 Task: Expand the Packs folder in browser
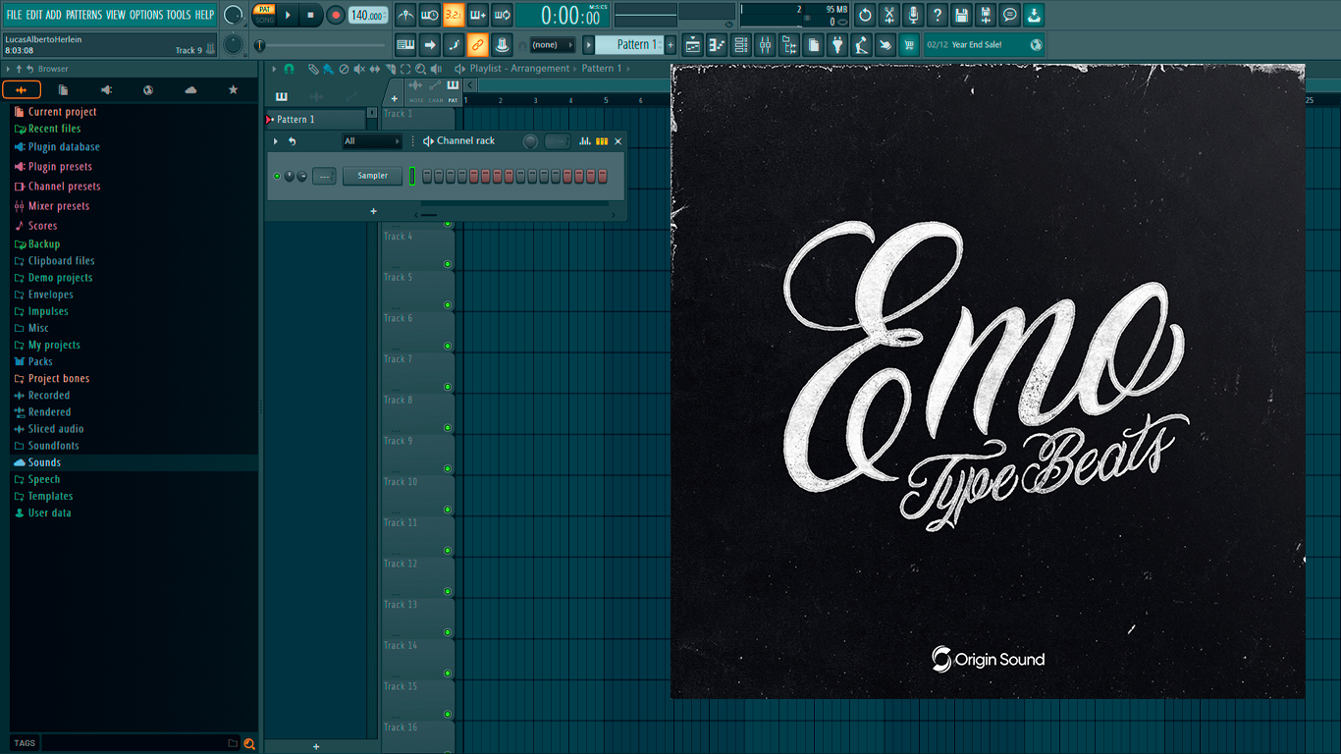click(x=40, y=361)
